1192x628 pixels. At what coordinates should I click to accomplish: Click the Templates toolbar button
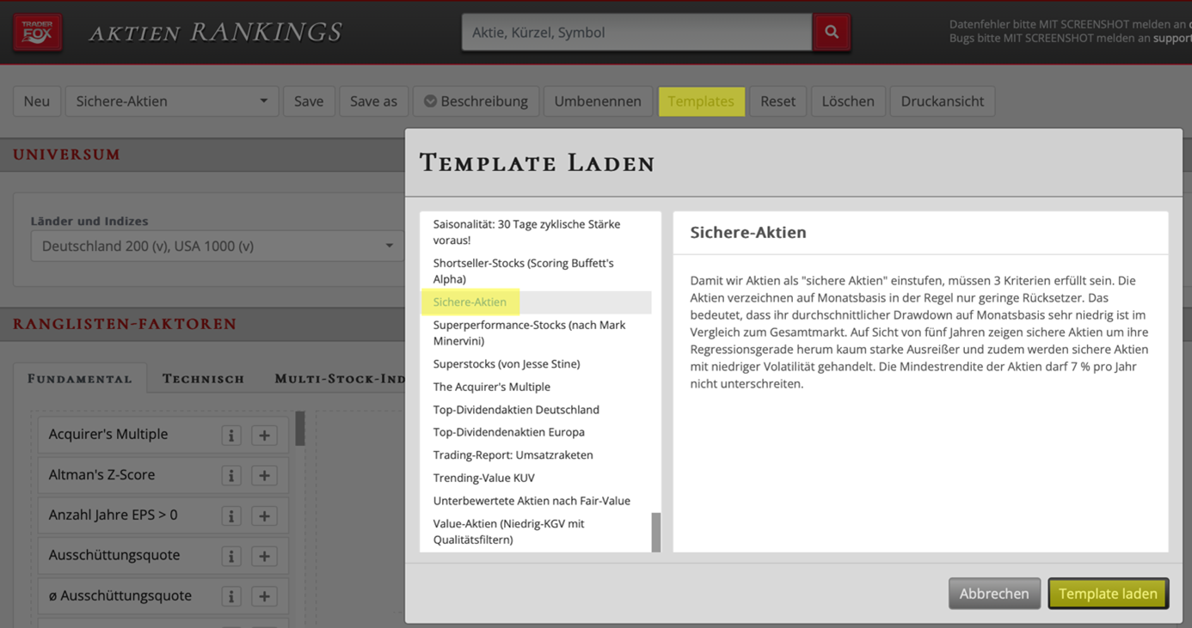[701, 101]
